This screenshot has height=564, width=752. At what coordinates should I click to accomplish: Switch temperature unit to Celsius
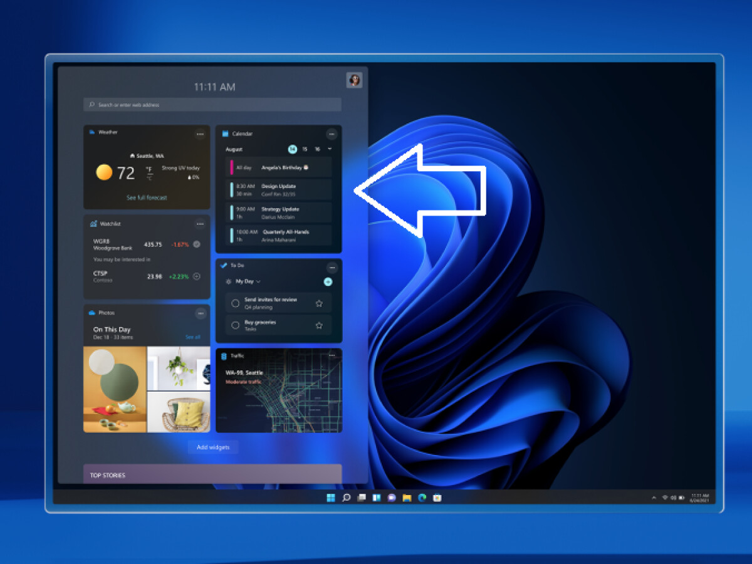click(149, 177)
